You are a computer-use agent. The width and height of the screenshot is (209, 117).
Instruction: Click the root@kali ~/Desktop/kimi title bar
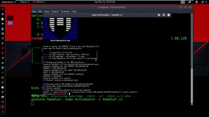pos(112,7)
